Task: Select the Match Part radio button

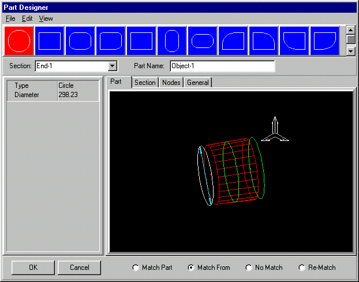Action: (136, 268)
